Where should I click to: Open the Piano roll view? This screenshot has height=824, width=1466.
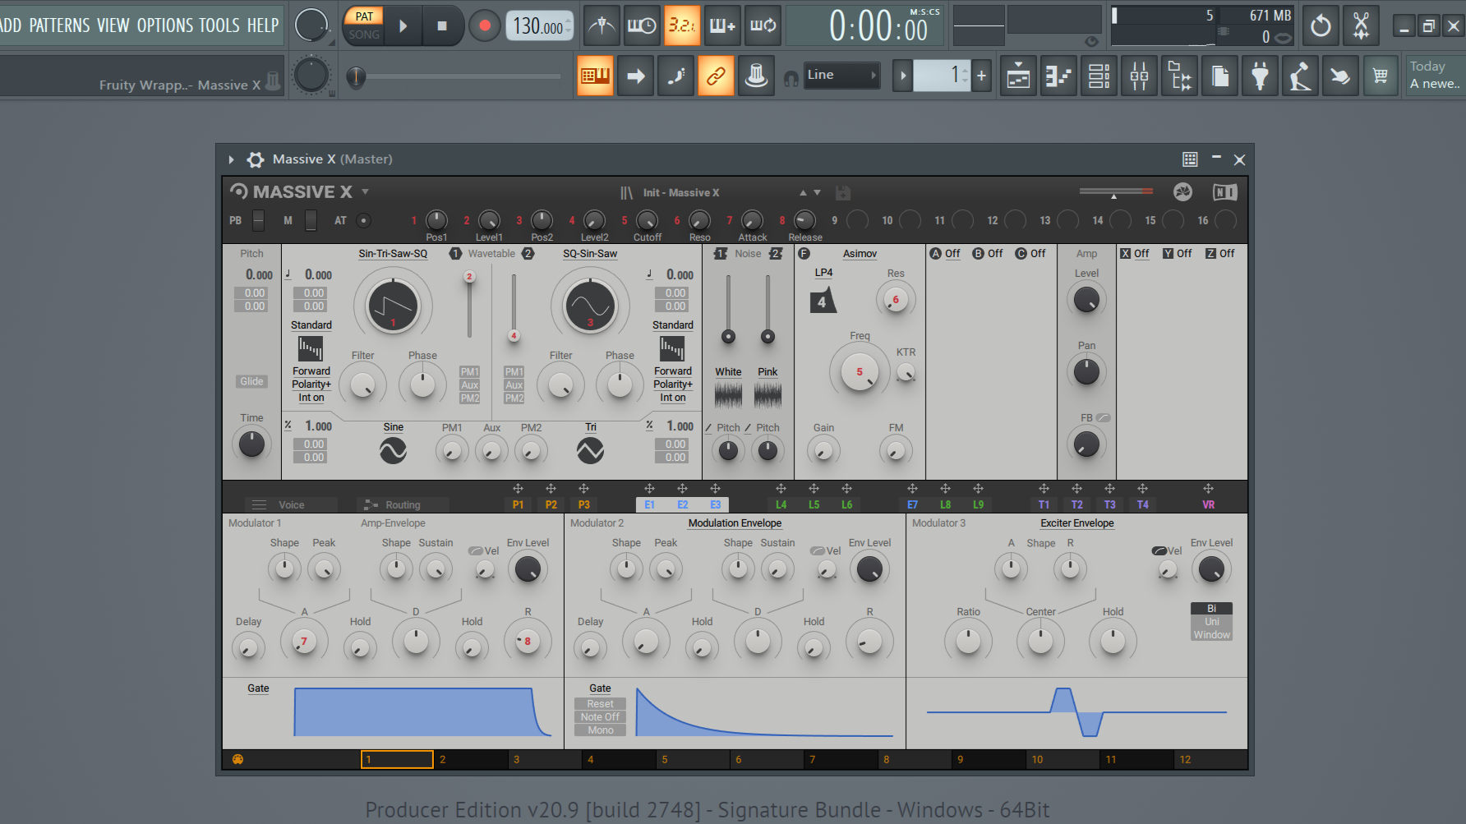click(x=1058, y=77)
